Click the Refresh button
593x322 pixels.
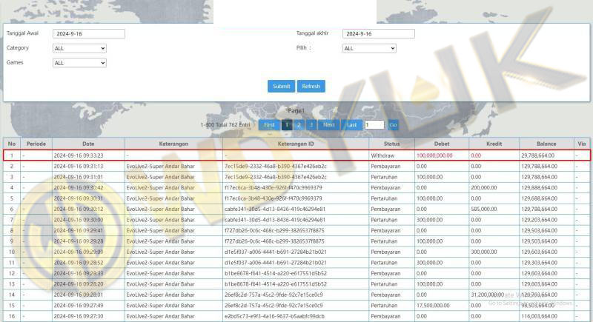coord(311,86)
